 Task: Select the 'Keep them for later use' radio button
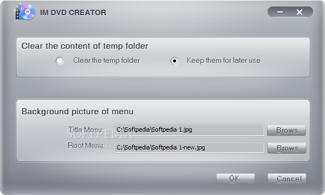click(x=174, y=61)
